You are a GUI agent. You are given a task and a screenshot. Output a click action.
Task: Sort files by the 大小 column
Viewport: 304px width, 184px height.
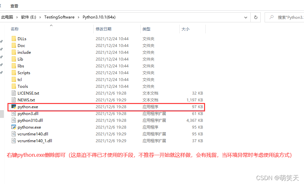(186, 29)
